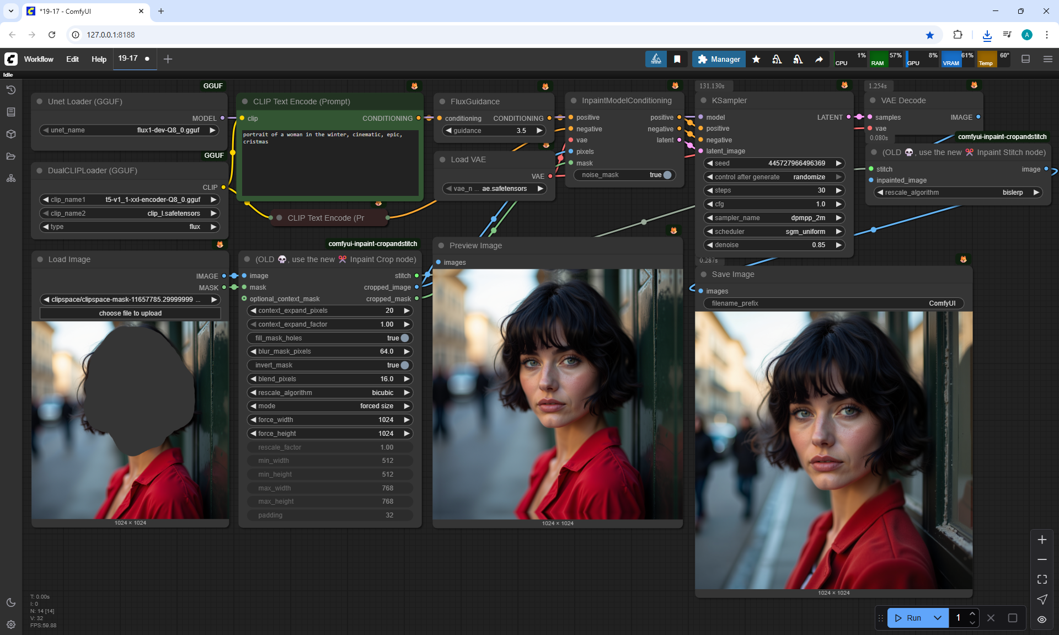The width and height of the screenshot is (1059, 635).
Task: Open the Workflow menu
Action: point(39,59)
